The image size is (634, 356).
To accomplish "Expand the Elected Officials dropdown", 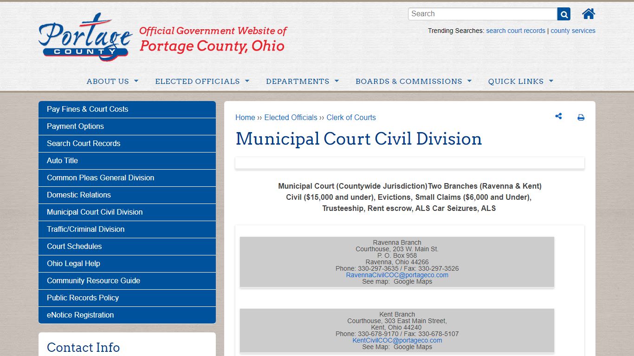I will click(202, 81).
